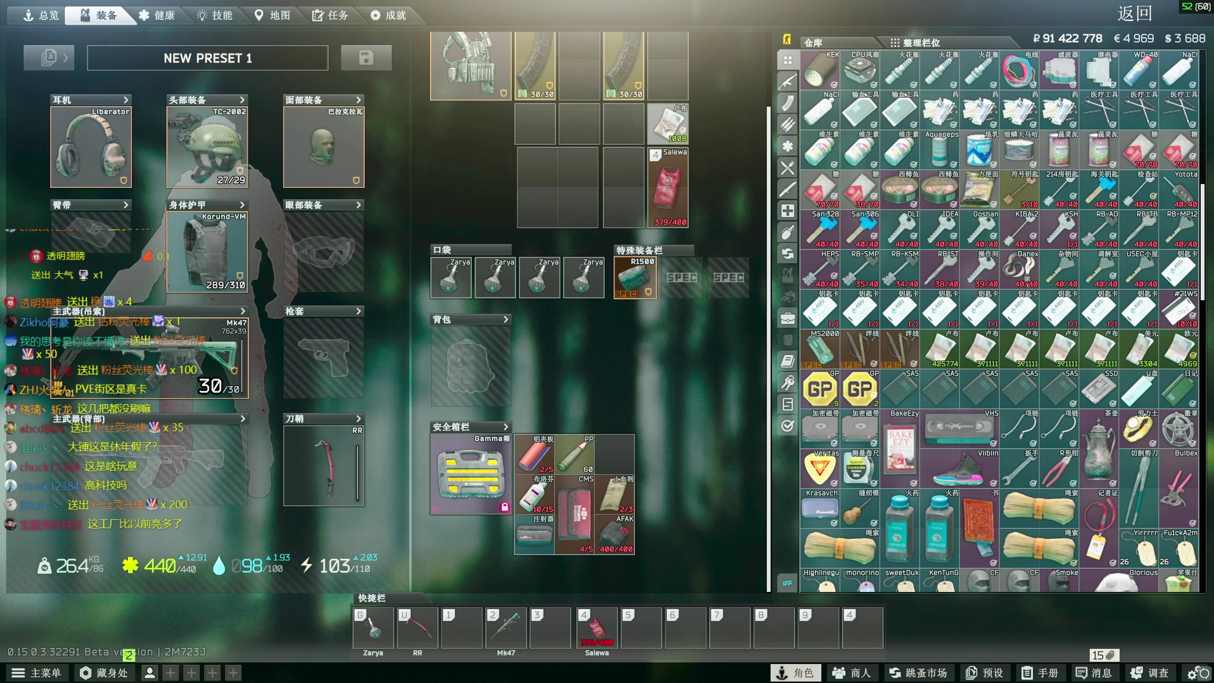
Task: Select the Salewa first aid kit in rig
Action: pos(668,187)
